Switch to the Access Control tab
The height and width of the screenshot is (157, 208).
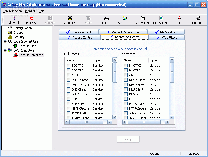(80, 38)
